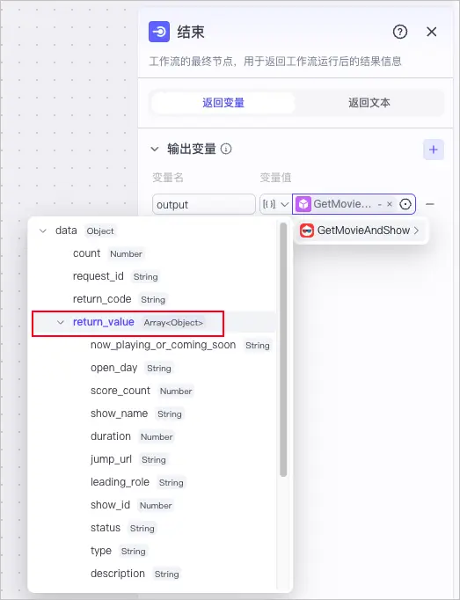Clear the GetMovie variable value
The height and width of the screenshot is (600, 460).
coord(390,204)
